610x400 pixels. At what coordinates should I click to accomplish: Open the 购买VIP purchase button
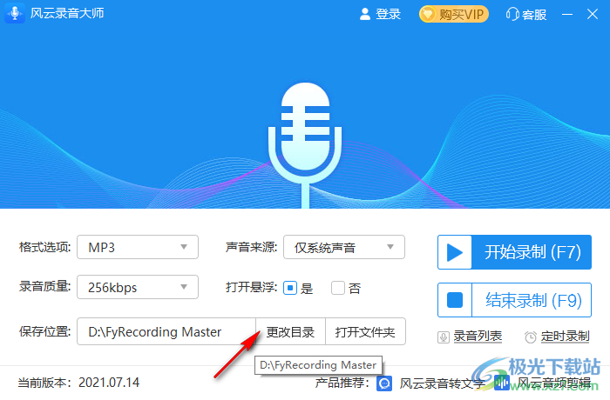[x=454, y=15]
